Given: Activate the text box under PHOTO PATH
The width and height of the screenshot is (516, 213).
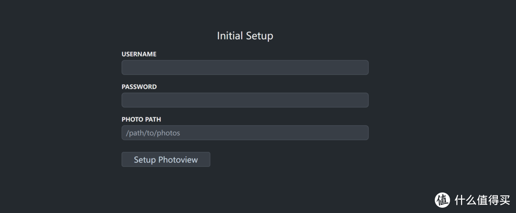Looking at the screenshot, I should tap(245, 133).
